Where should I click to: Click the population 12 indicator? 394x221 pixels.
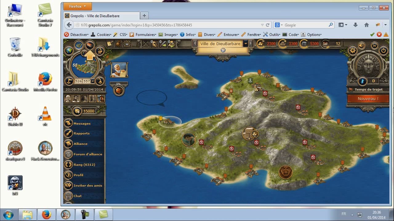coord(332,44)
